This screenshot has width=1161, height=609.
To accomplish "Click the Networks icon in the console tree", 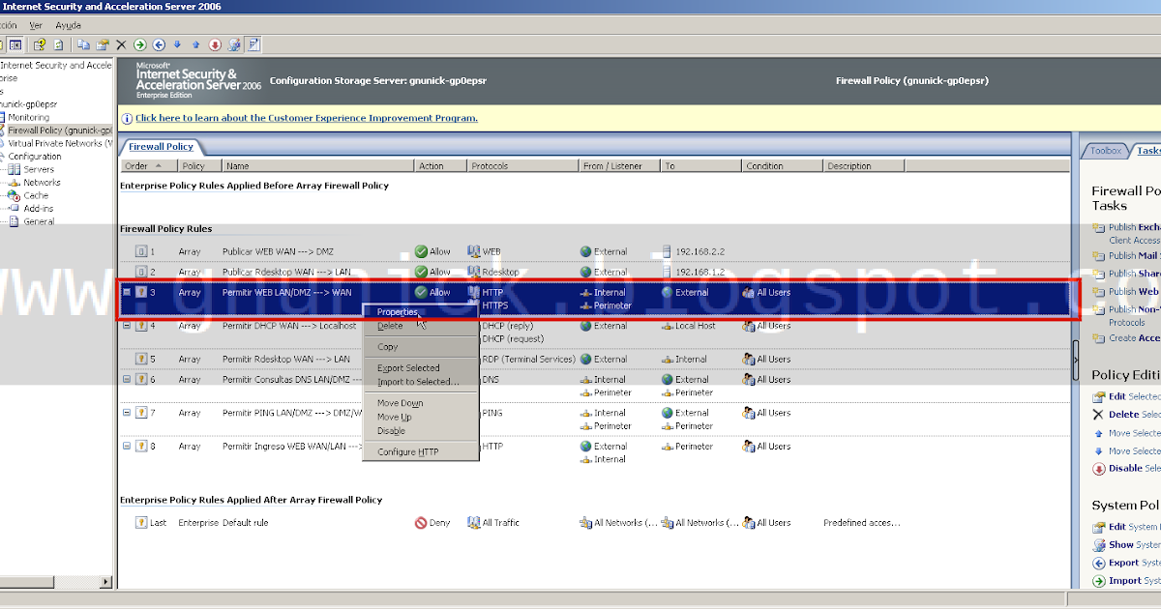I will coord(14,182).
